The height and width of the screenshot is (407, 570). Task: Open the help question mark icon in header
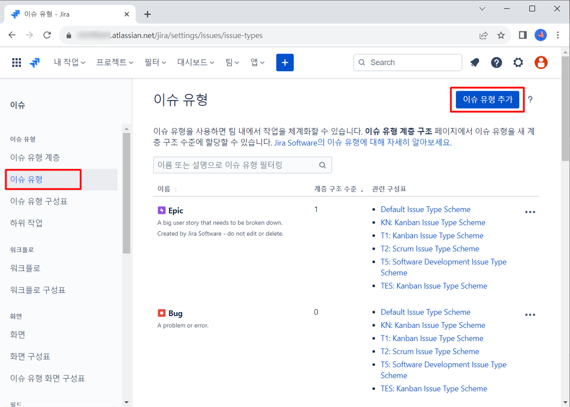496,63
